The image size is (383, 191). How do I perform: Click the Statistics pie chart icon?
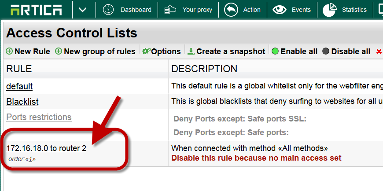click(329, 10)
